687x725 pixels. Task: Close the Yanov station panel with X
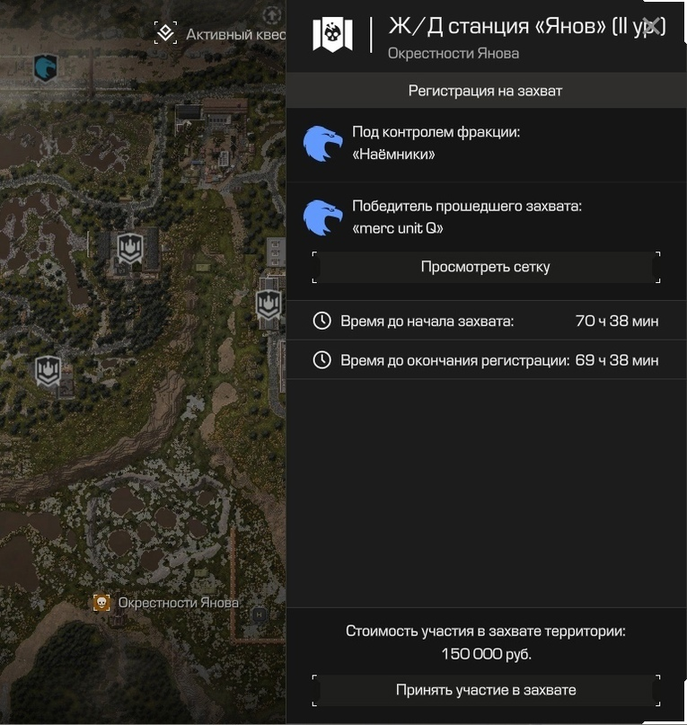pos(651,26)
